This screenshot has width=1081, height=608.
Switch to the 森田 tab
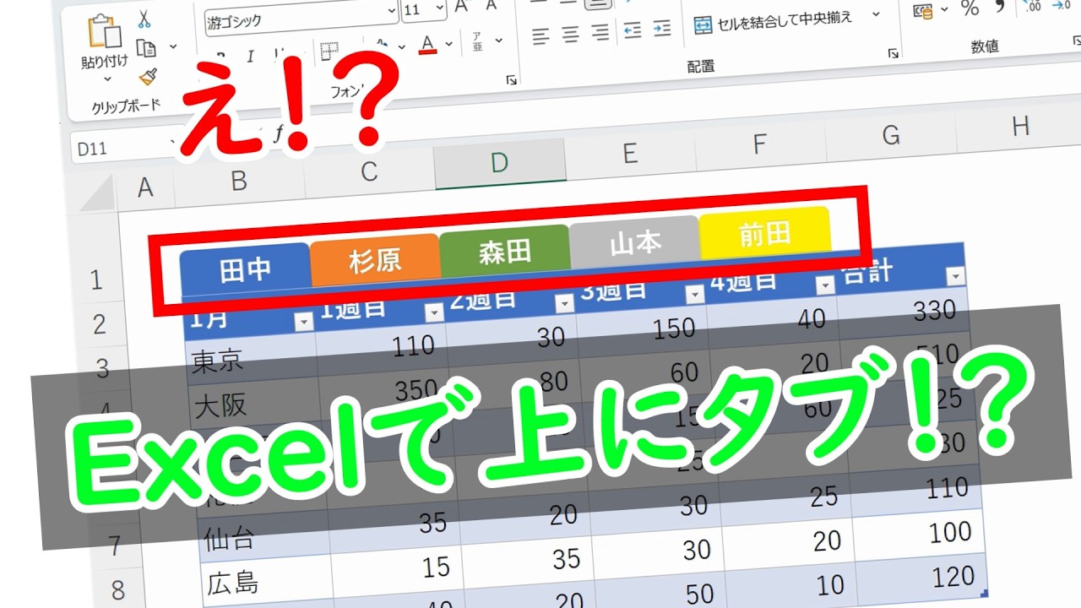tap(505, 251)
